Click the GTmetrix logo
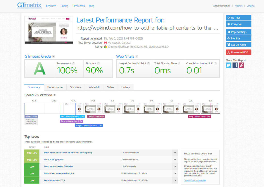 pyautogui.click(x=29, y=5)
